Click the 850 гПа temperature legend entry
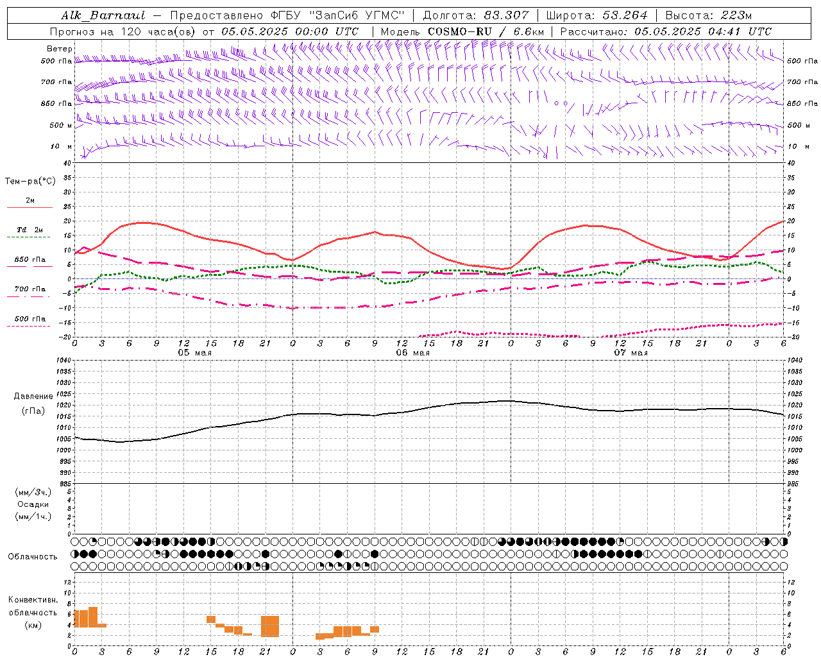This screenshot has width=821, height=657. click(x=30, y=260)
